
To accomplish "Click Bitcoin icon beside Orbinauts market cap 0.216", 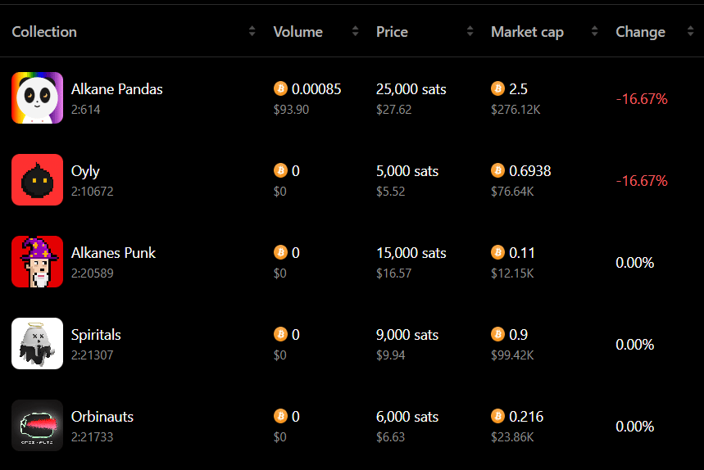I will tap(498, 416).
